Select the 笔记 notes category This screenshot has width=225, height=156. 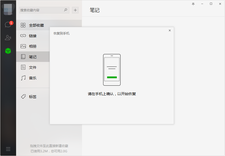33,57
